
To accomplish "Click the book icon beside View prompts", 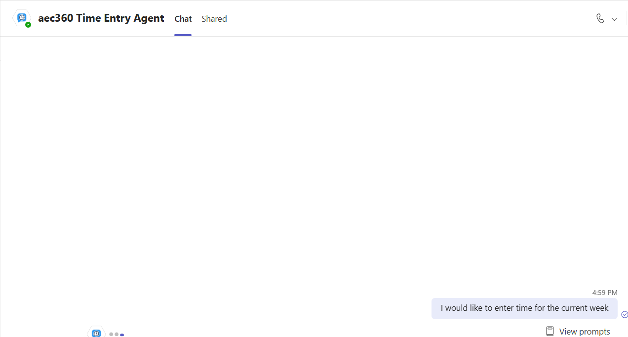I will pyautogui.click(x=550, y=331).
